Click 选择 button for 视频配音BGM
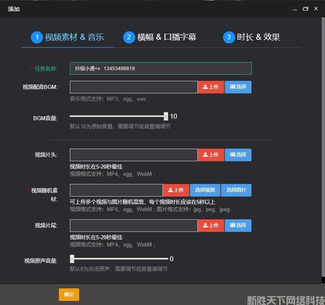 point(238,87)
